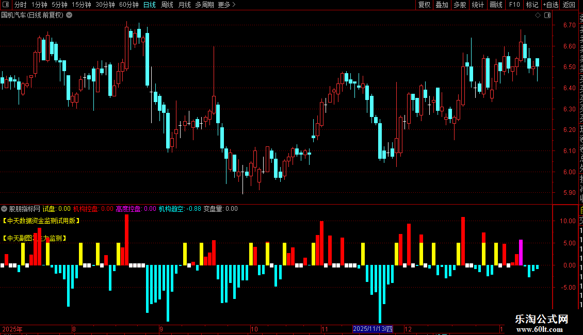The height and width of the screenshot is (335, 583).
Task: Toggle the left sidebar panel icon
Action: click(6, 5)
